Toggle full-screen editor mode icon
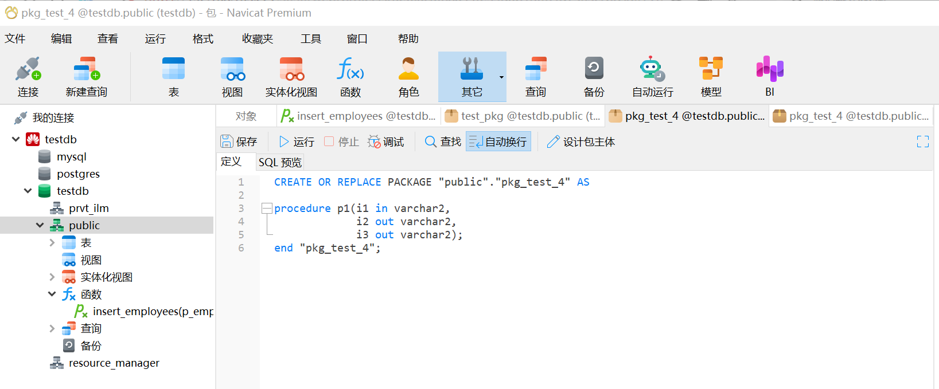Viewport: 939px width, 389px height. [922, 142]
